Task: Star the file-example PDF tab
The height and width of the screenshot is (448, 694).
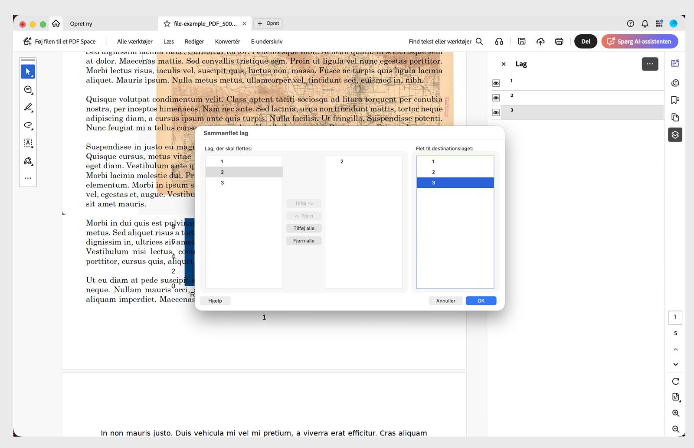Action: 167,24
